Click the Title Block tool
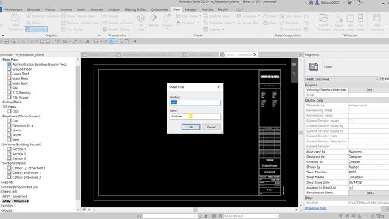 pos(290,16)
